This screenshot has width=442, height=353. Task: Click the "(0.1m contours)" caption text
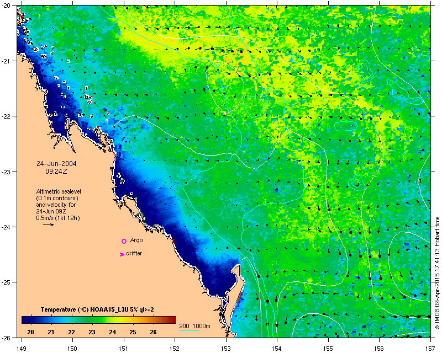point(57,198)
